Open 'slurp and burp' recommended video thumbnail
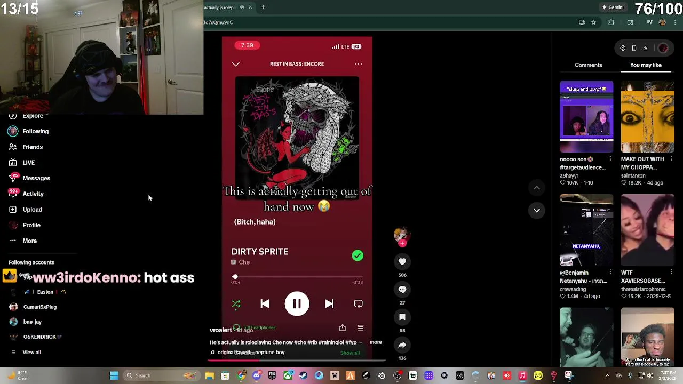The width and height of the screenshot is (683, 384). pos(586,117)
